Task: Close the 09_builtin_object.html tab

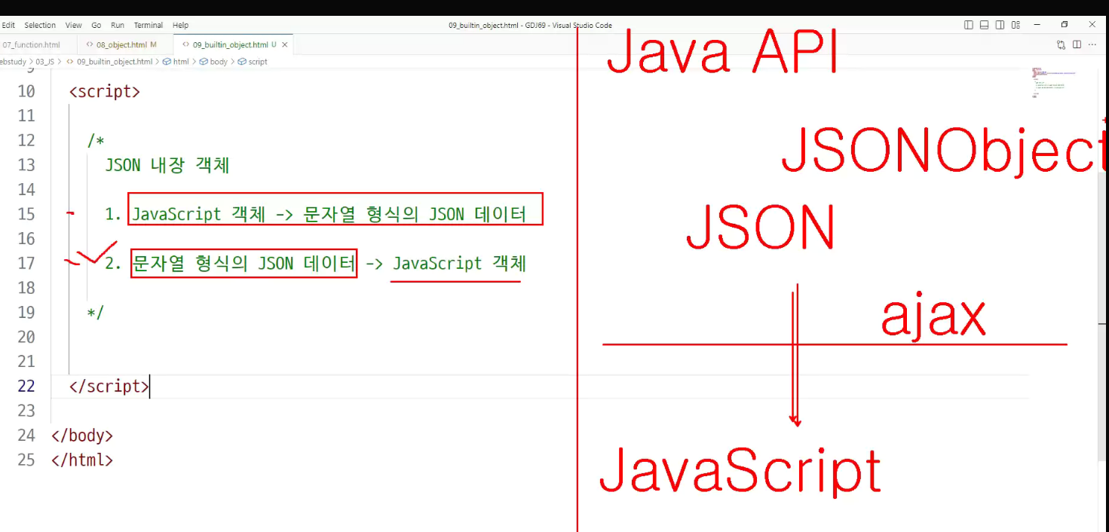Action: [284, 45]
